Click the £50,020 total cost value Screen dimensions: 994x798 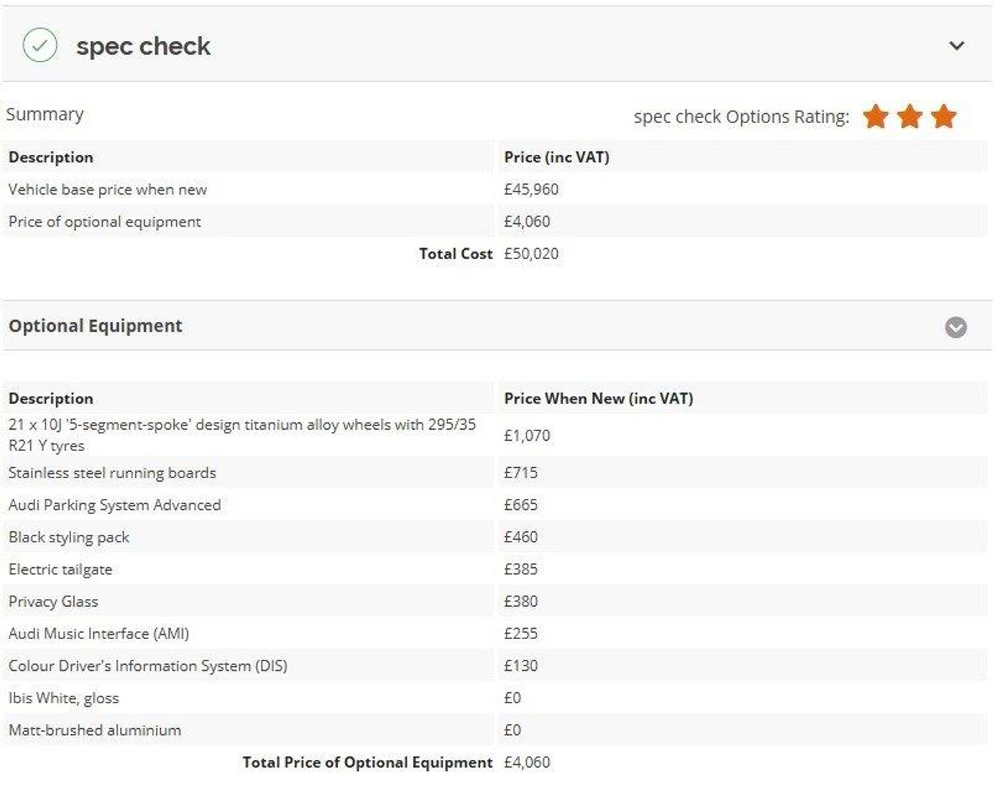click(531, 254)
